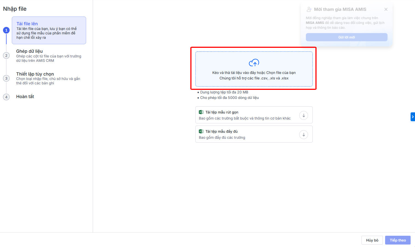The height and width of the screenshot is (247, 415).
Task: Download the full template file arrow
Action: tap(303, 135)
